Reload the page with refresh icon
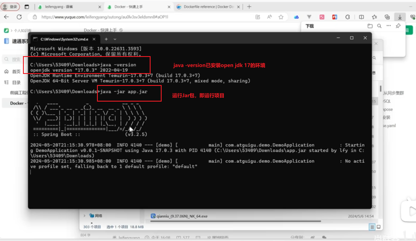This screenshot has width=416, height=241. [19, 17]
